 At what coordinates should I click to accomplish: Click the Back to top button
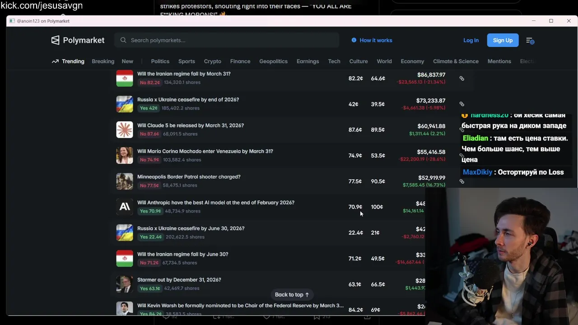point(292,294)
